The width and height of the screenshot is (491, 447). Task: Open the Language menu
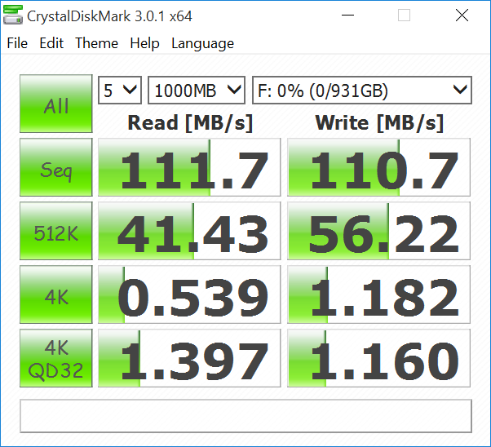coord(202,43)
